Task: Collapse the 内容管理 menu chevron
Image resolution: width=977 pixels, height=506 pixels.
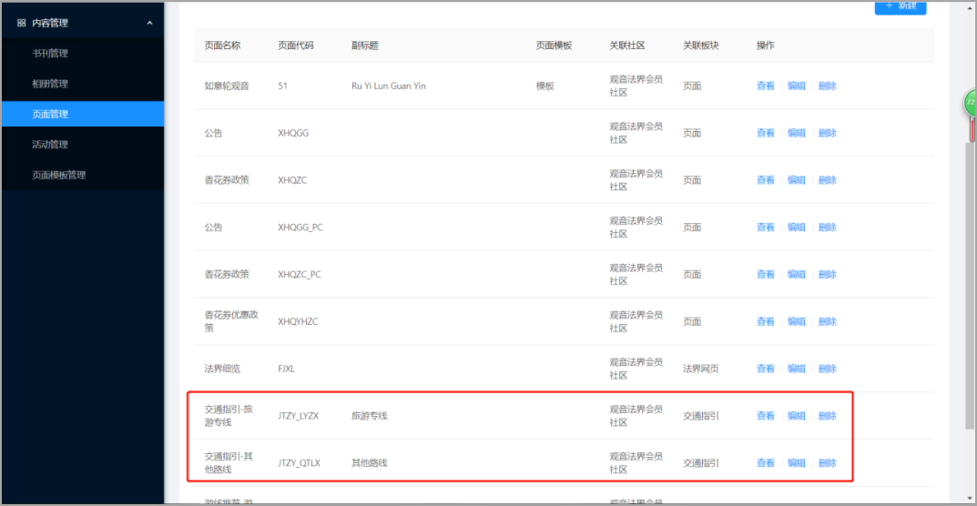Action: point(149,23)
